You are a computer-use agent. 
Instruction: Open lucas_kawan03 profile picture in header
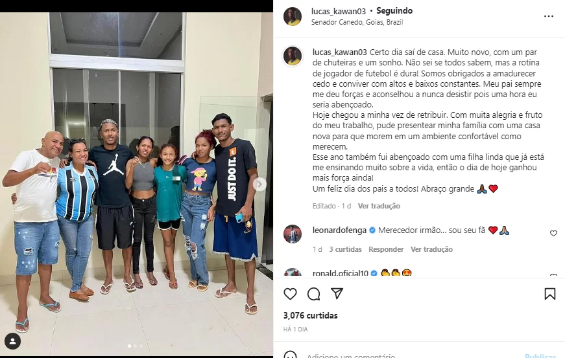click(293, 17)
